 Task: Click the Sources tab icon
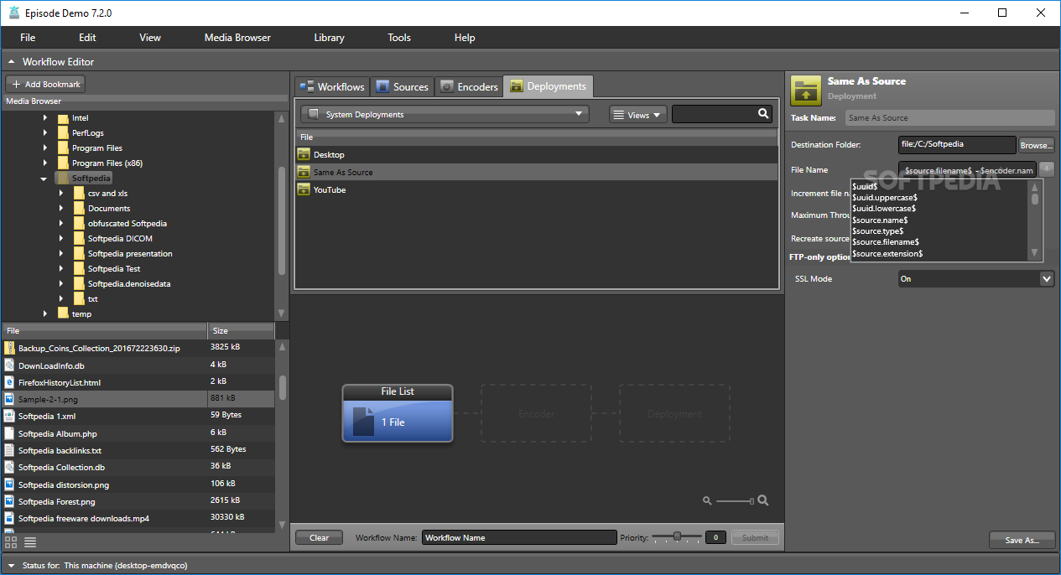(382, 86)
